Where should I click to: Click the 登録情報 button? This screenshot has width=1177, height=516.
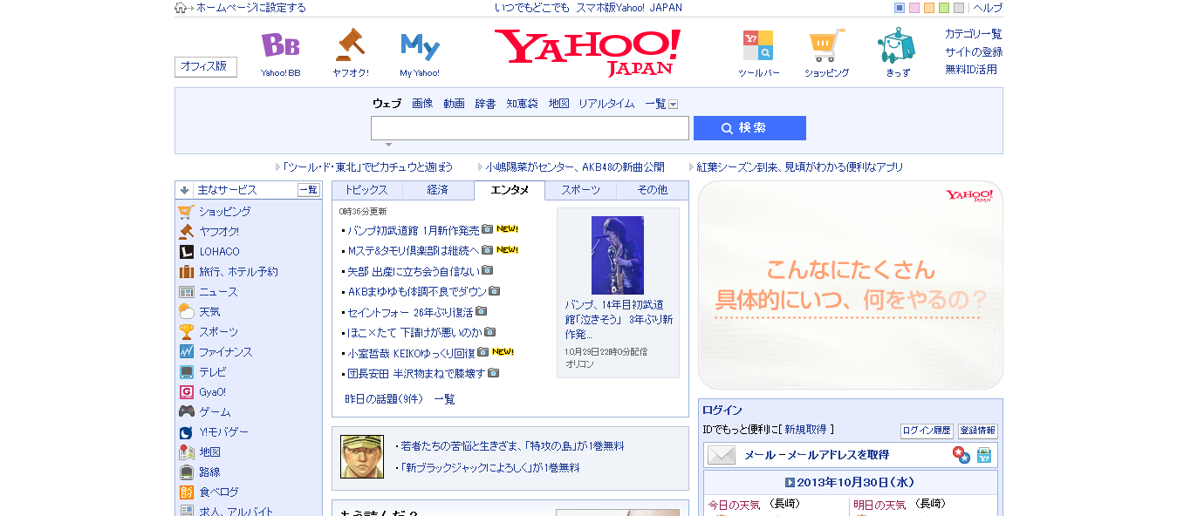point(977,431)
